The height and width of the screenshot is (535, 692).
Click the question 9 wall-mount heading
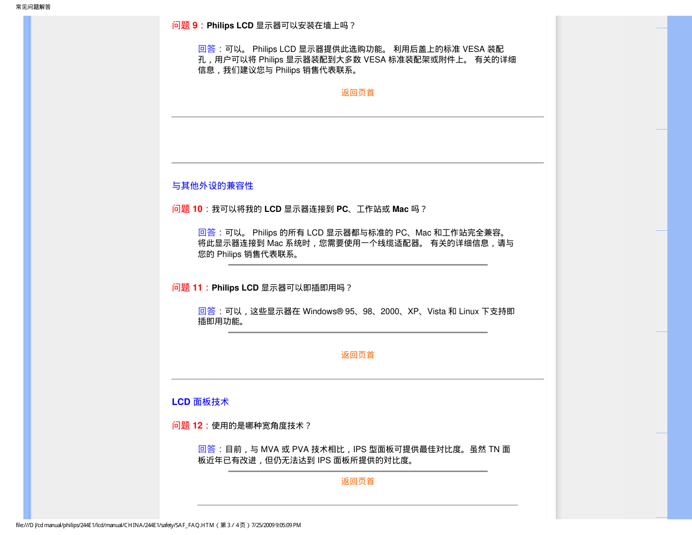[264, 26]
